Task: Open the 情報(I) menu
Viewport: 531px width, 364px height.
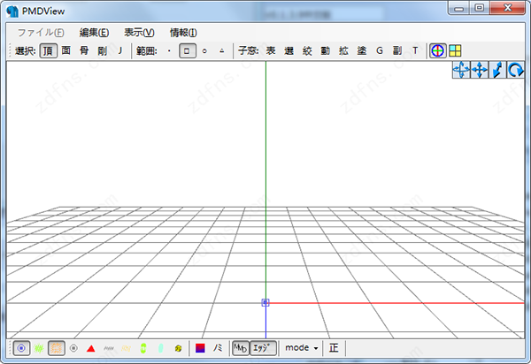Action: coord(183,32)
